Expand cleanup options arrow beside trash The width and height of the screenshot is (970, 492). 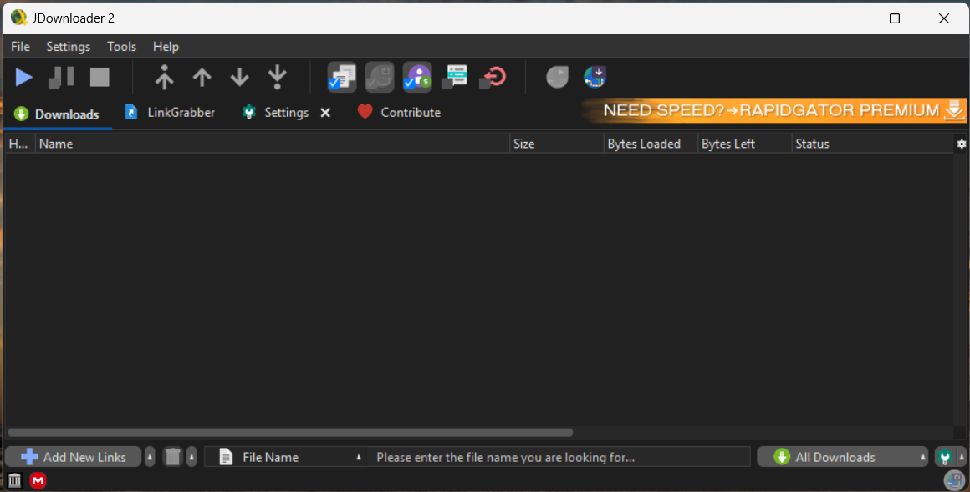(x=191, y=458)
